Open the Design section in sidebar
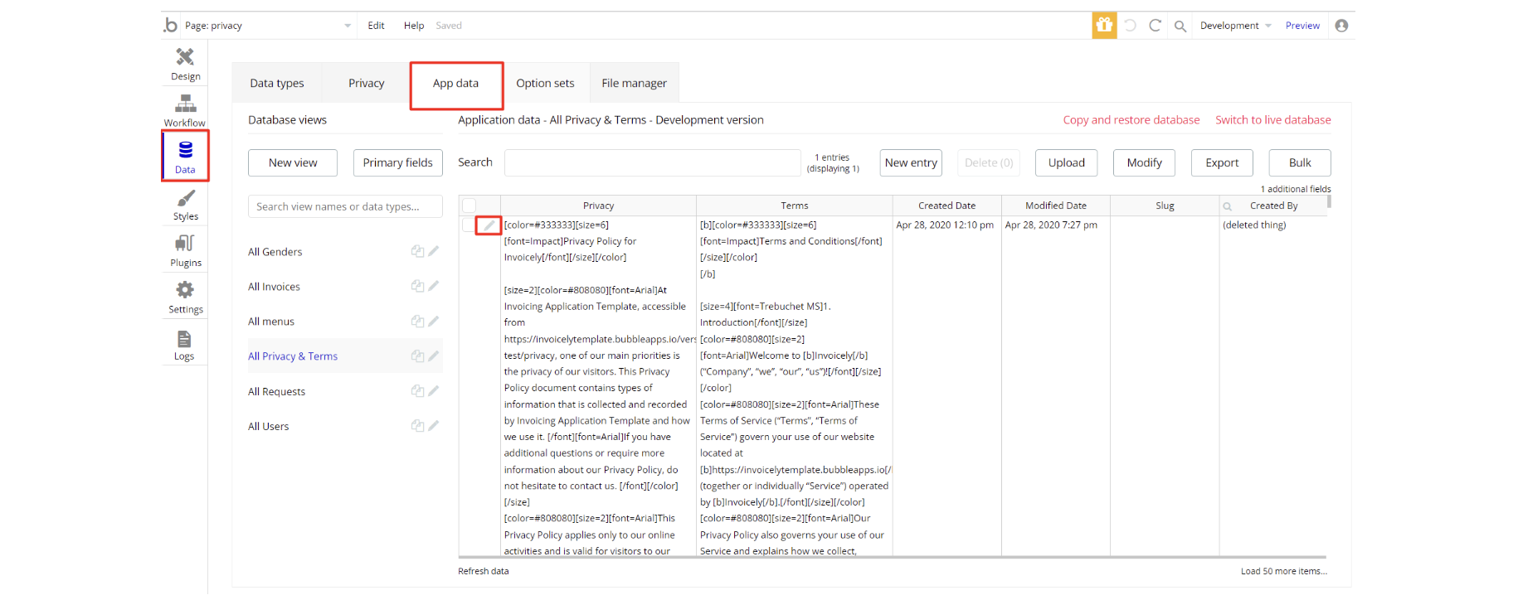This screenshot has width=1518, height=600. (x=185, y=63)
